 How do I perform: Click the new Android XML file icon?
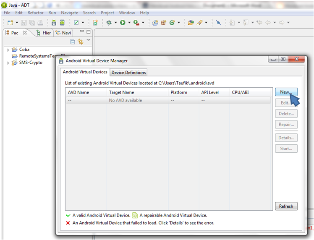pyautogui.click(x=95, y=23)
